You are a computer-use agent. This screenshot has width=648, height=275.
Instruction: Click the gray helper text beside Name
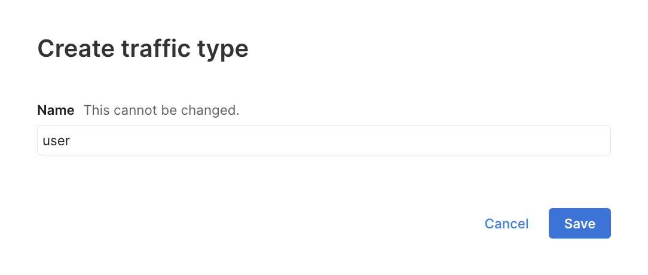point(161,110)
